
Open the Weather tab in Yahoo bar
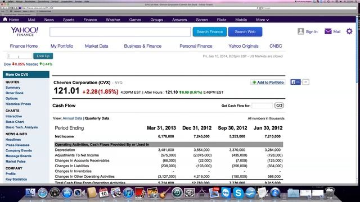point(112,20)
